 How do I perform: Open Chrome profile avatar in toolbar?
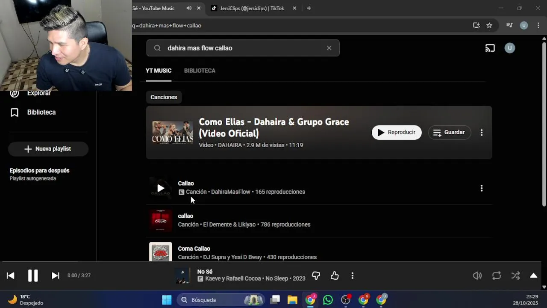click(x=524, y=26)
